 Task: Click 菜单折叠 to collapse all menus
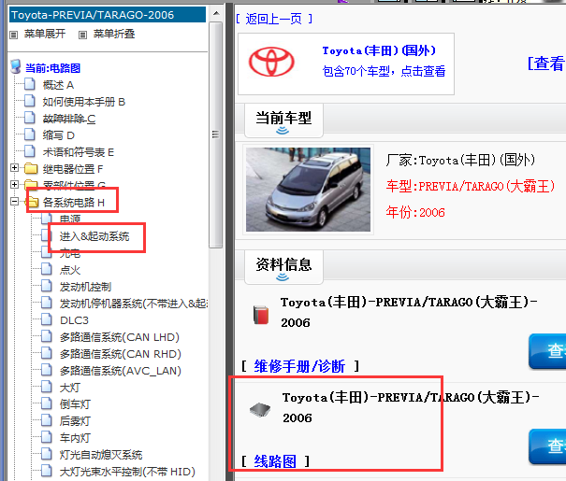pos(114,35)
